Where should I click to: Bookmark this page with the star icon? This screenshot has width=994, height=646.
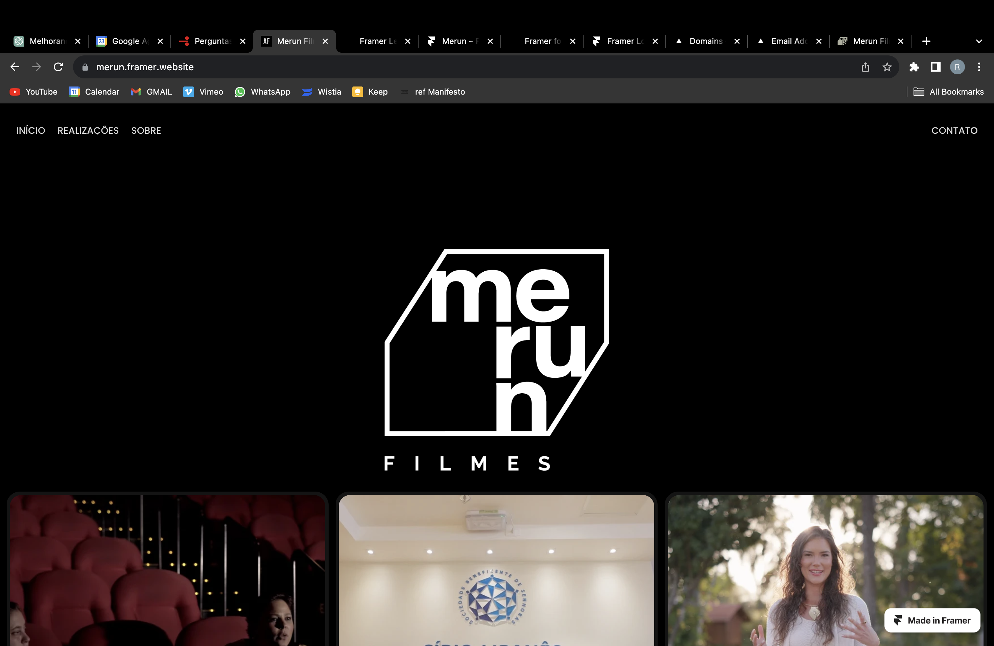point(887,67)
